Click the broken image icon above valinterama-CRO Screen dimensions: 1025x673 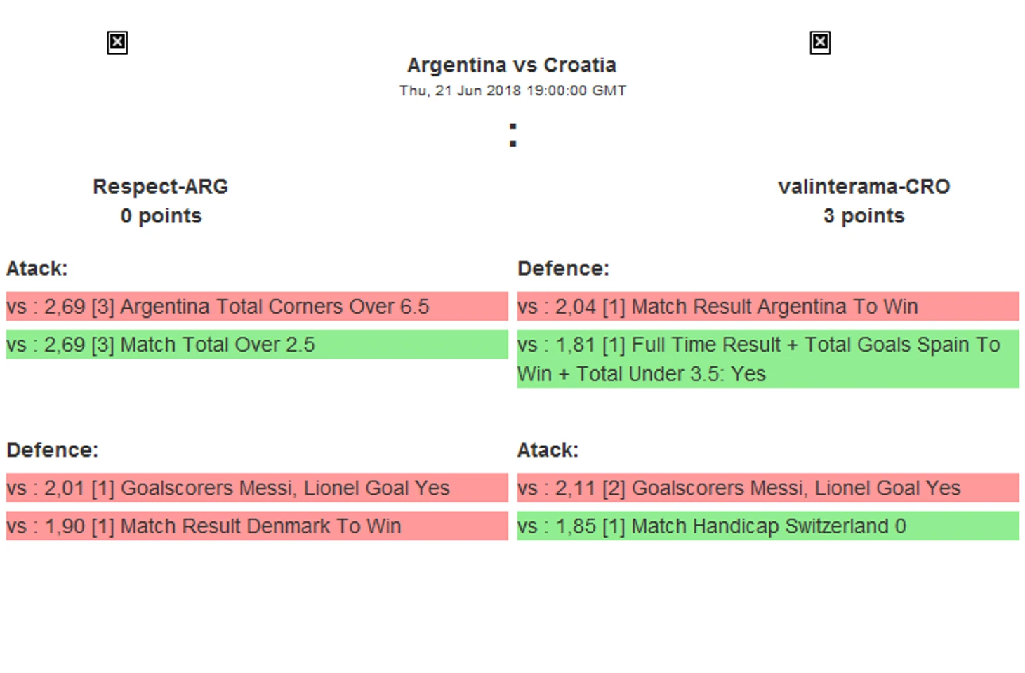819,43
